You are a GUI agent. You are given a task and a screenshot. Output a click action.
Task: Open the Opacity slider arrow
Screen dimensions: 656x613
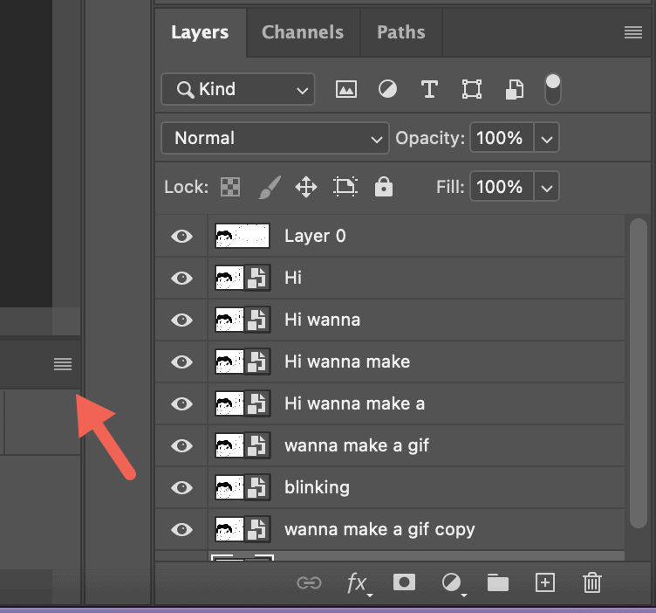547,138
